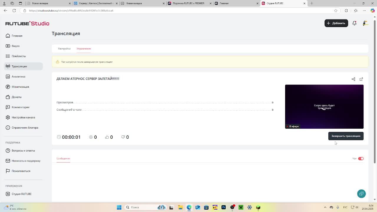Click the address bar URL
Viewport: 377px width, 212px height.
pos(71,11)
